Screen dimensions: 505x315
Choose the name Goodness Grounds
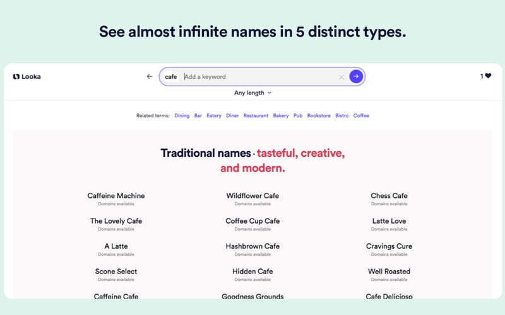click(x=252, y=296)
